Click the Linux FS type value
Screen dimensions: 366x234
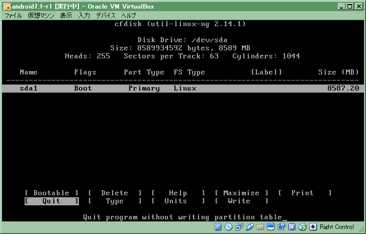185,88
